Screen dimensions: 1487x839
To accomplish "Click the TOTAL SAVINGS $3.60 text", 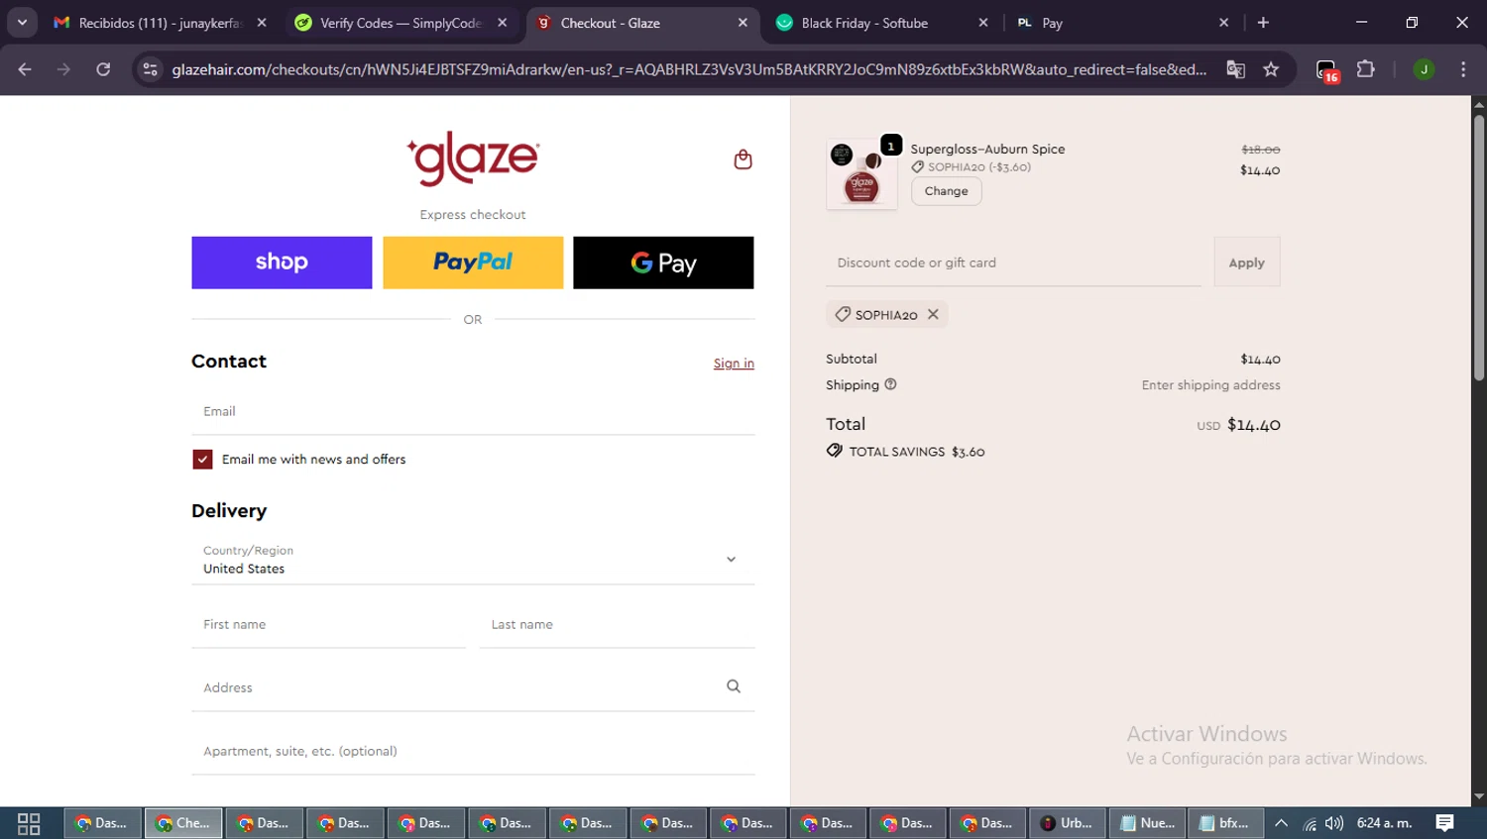I will click(916, 452).
